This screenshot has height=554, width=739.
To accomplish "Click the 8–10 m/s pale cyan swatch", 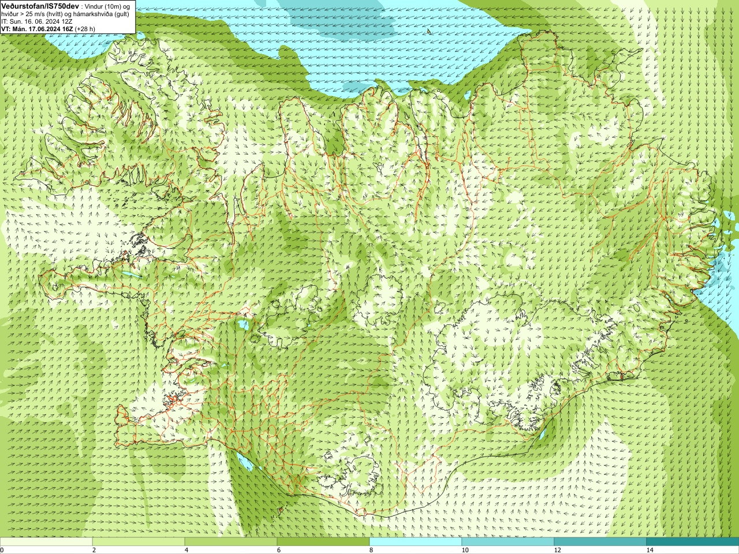I will pyautogui.click(x=416, y=542).
